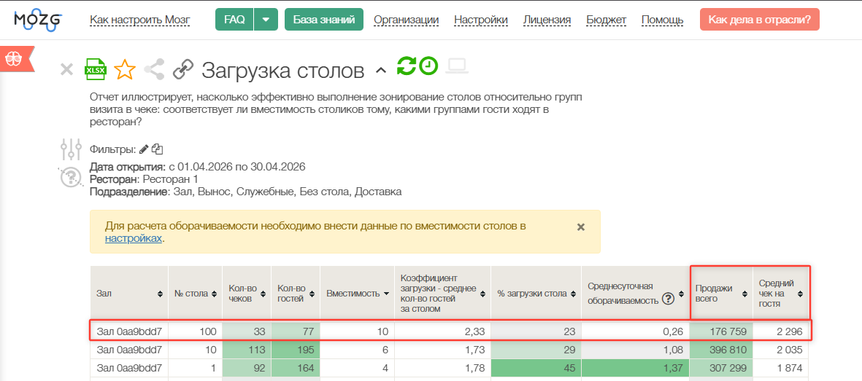Open the Организации menu
The height and width of the screenshot is (381, 862).
pos(407,20)
